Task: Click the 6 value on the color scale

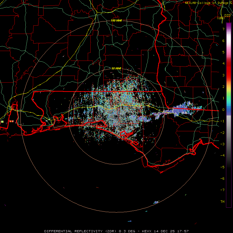Action: tap(223, 41)
